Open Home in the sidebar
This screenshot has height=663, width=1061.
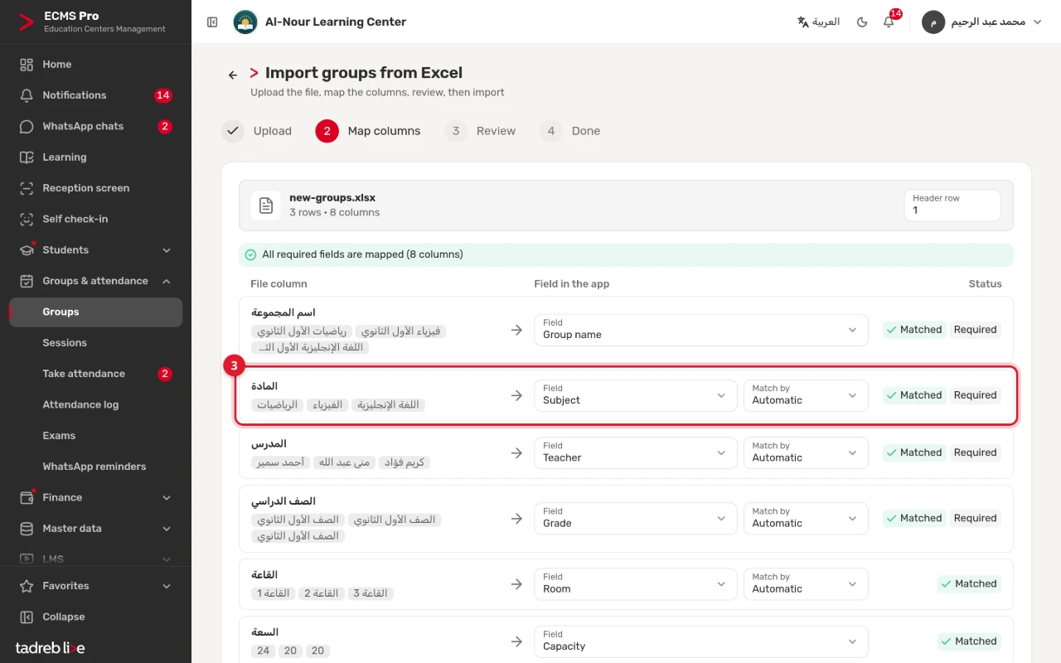pyautogui.click(x=95, y=65)
